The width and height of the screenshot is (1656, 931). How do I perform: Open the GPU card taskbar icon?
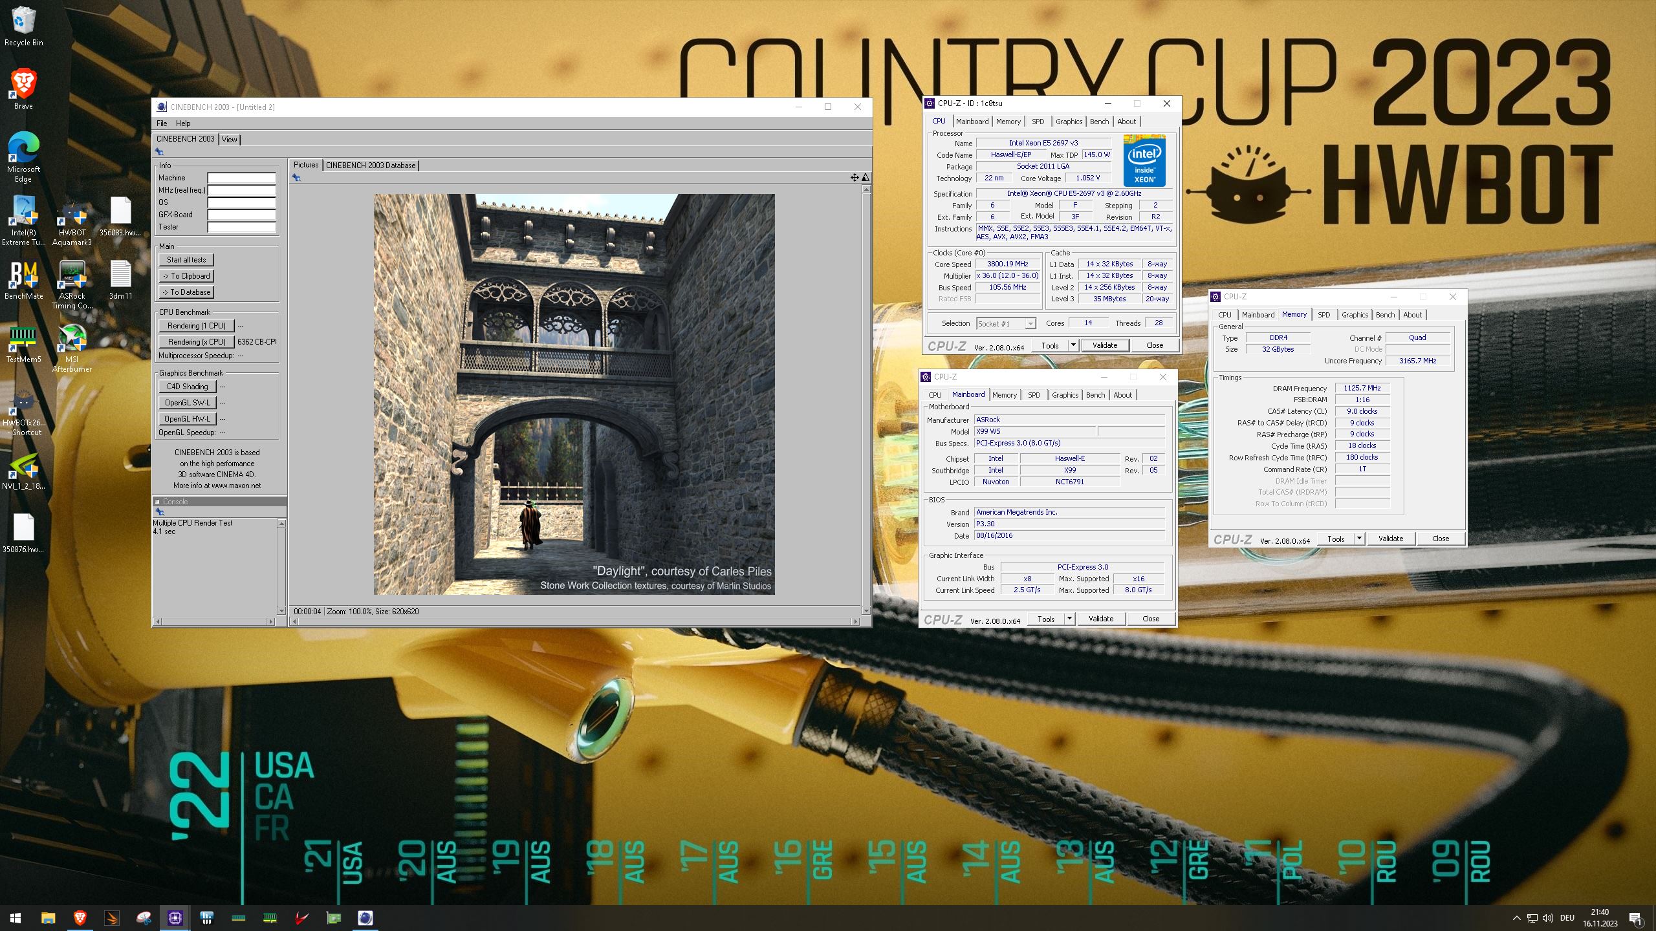(334, 917)
